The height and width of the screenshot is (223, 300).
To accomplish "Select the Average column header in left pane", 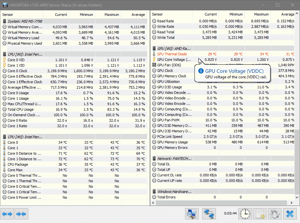I will point(134,15).
